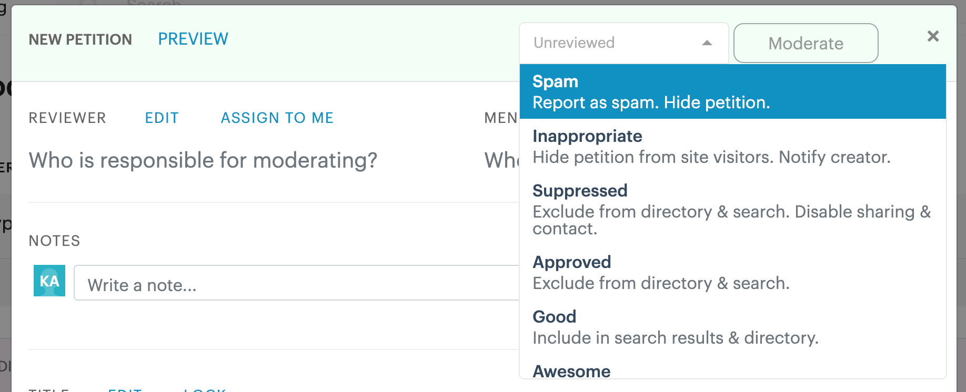
Task: Click LOCK link beside TITLE
Action: (x=205, y=389)
